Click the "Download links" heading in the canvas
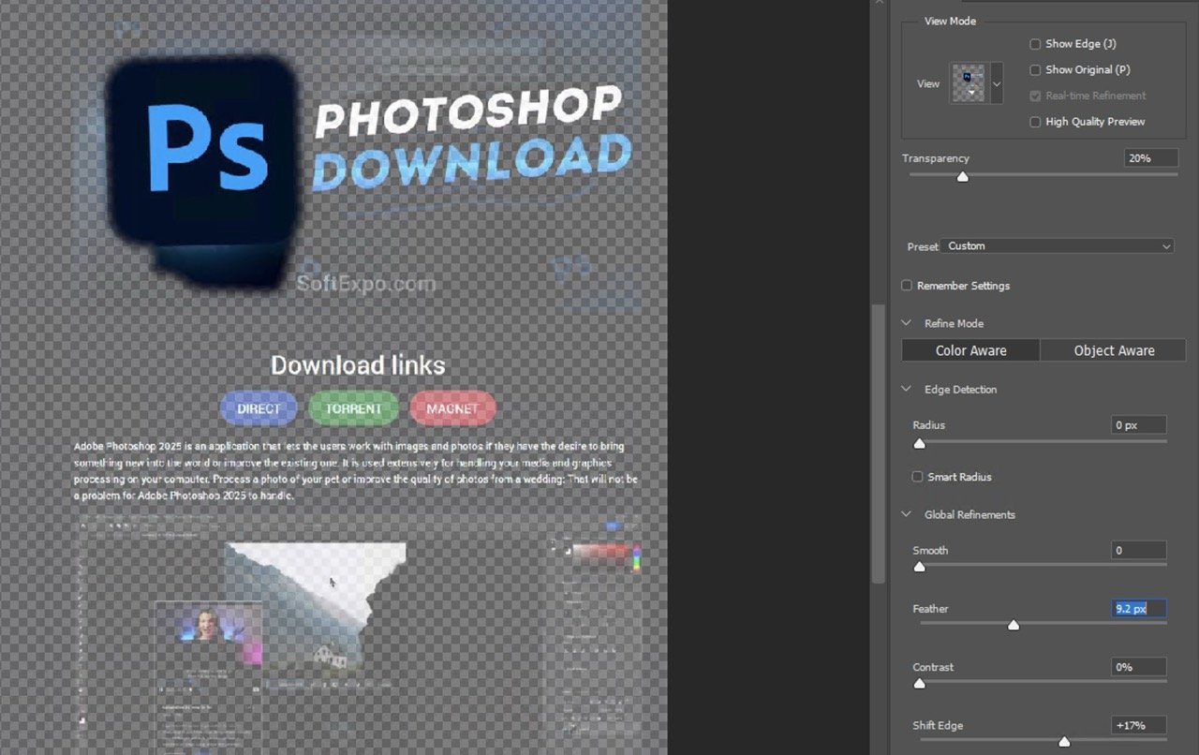 pos(358,365)
